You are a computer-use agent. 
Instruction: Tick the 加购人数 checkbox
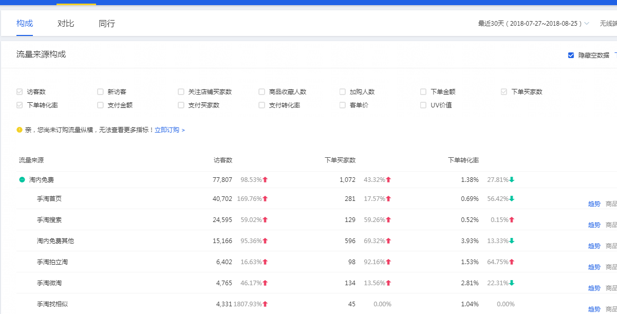pyautogui.click(x=343, y=92)
